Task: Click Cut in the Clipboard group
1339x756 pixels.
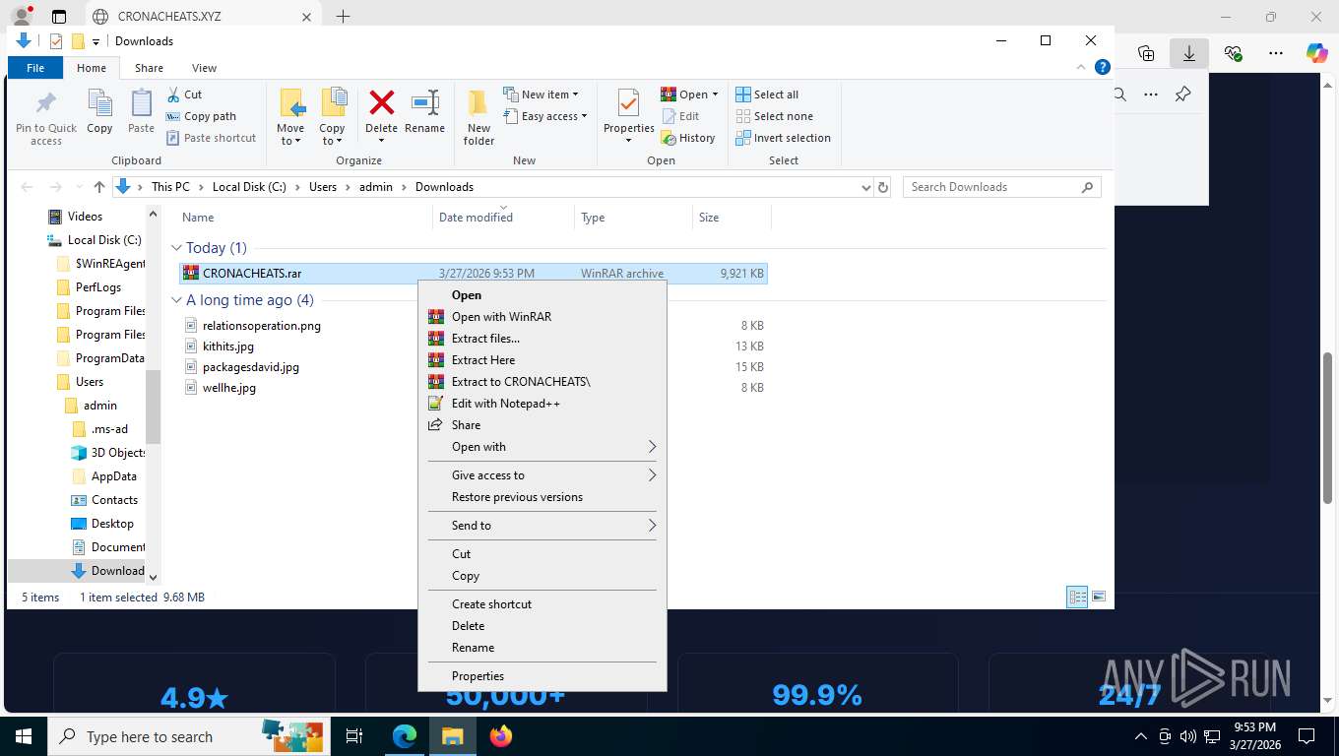Action: (184, 94)
